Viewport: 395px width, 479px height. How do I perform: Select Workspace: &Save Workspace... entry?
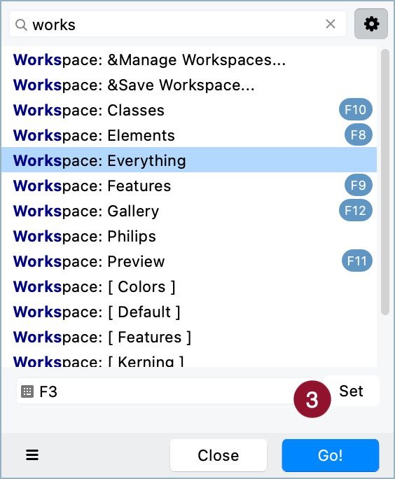click(x=189, y=85)
